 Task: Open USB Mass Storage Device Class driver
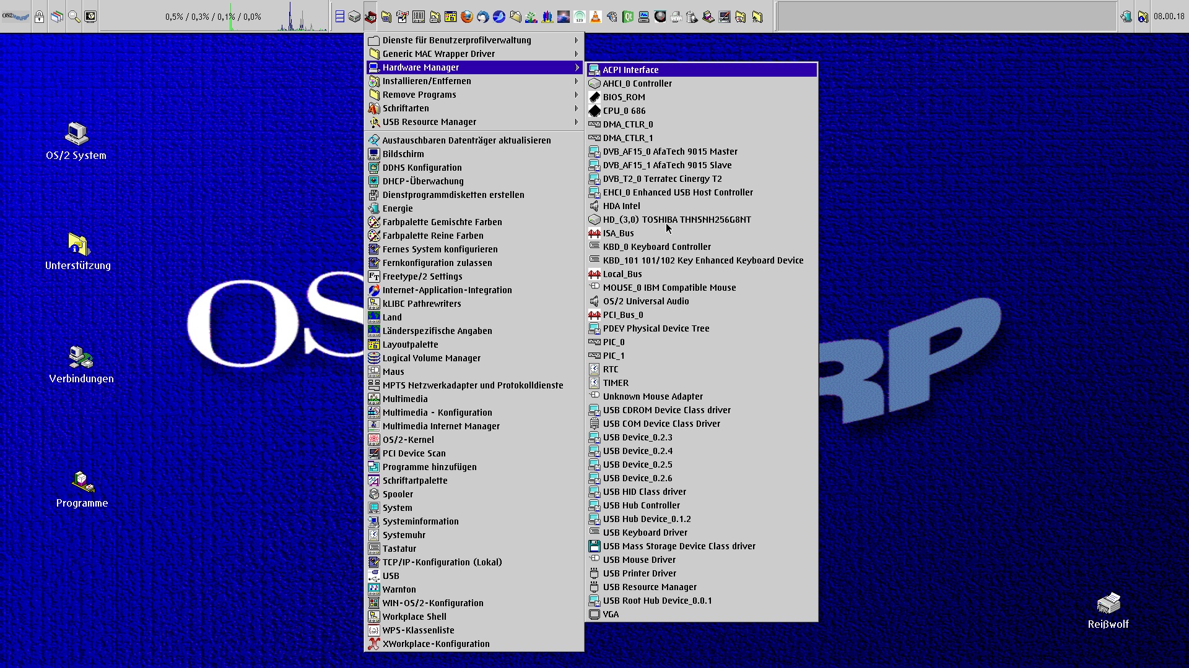point(702,546)
